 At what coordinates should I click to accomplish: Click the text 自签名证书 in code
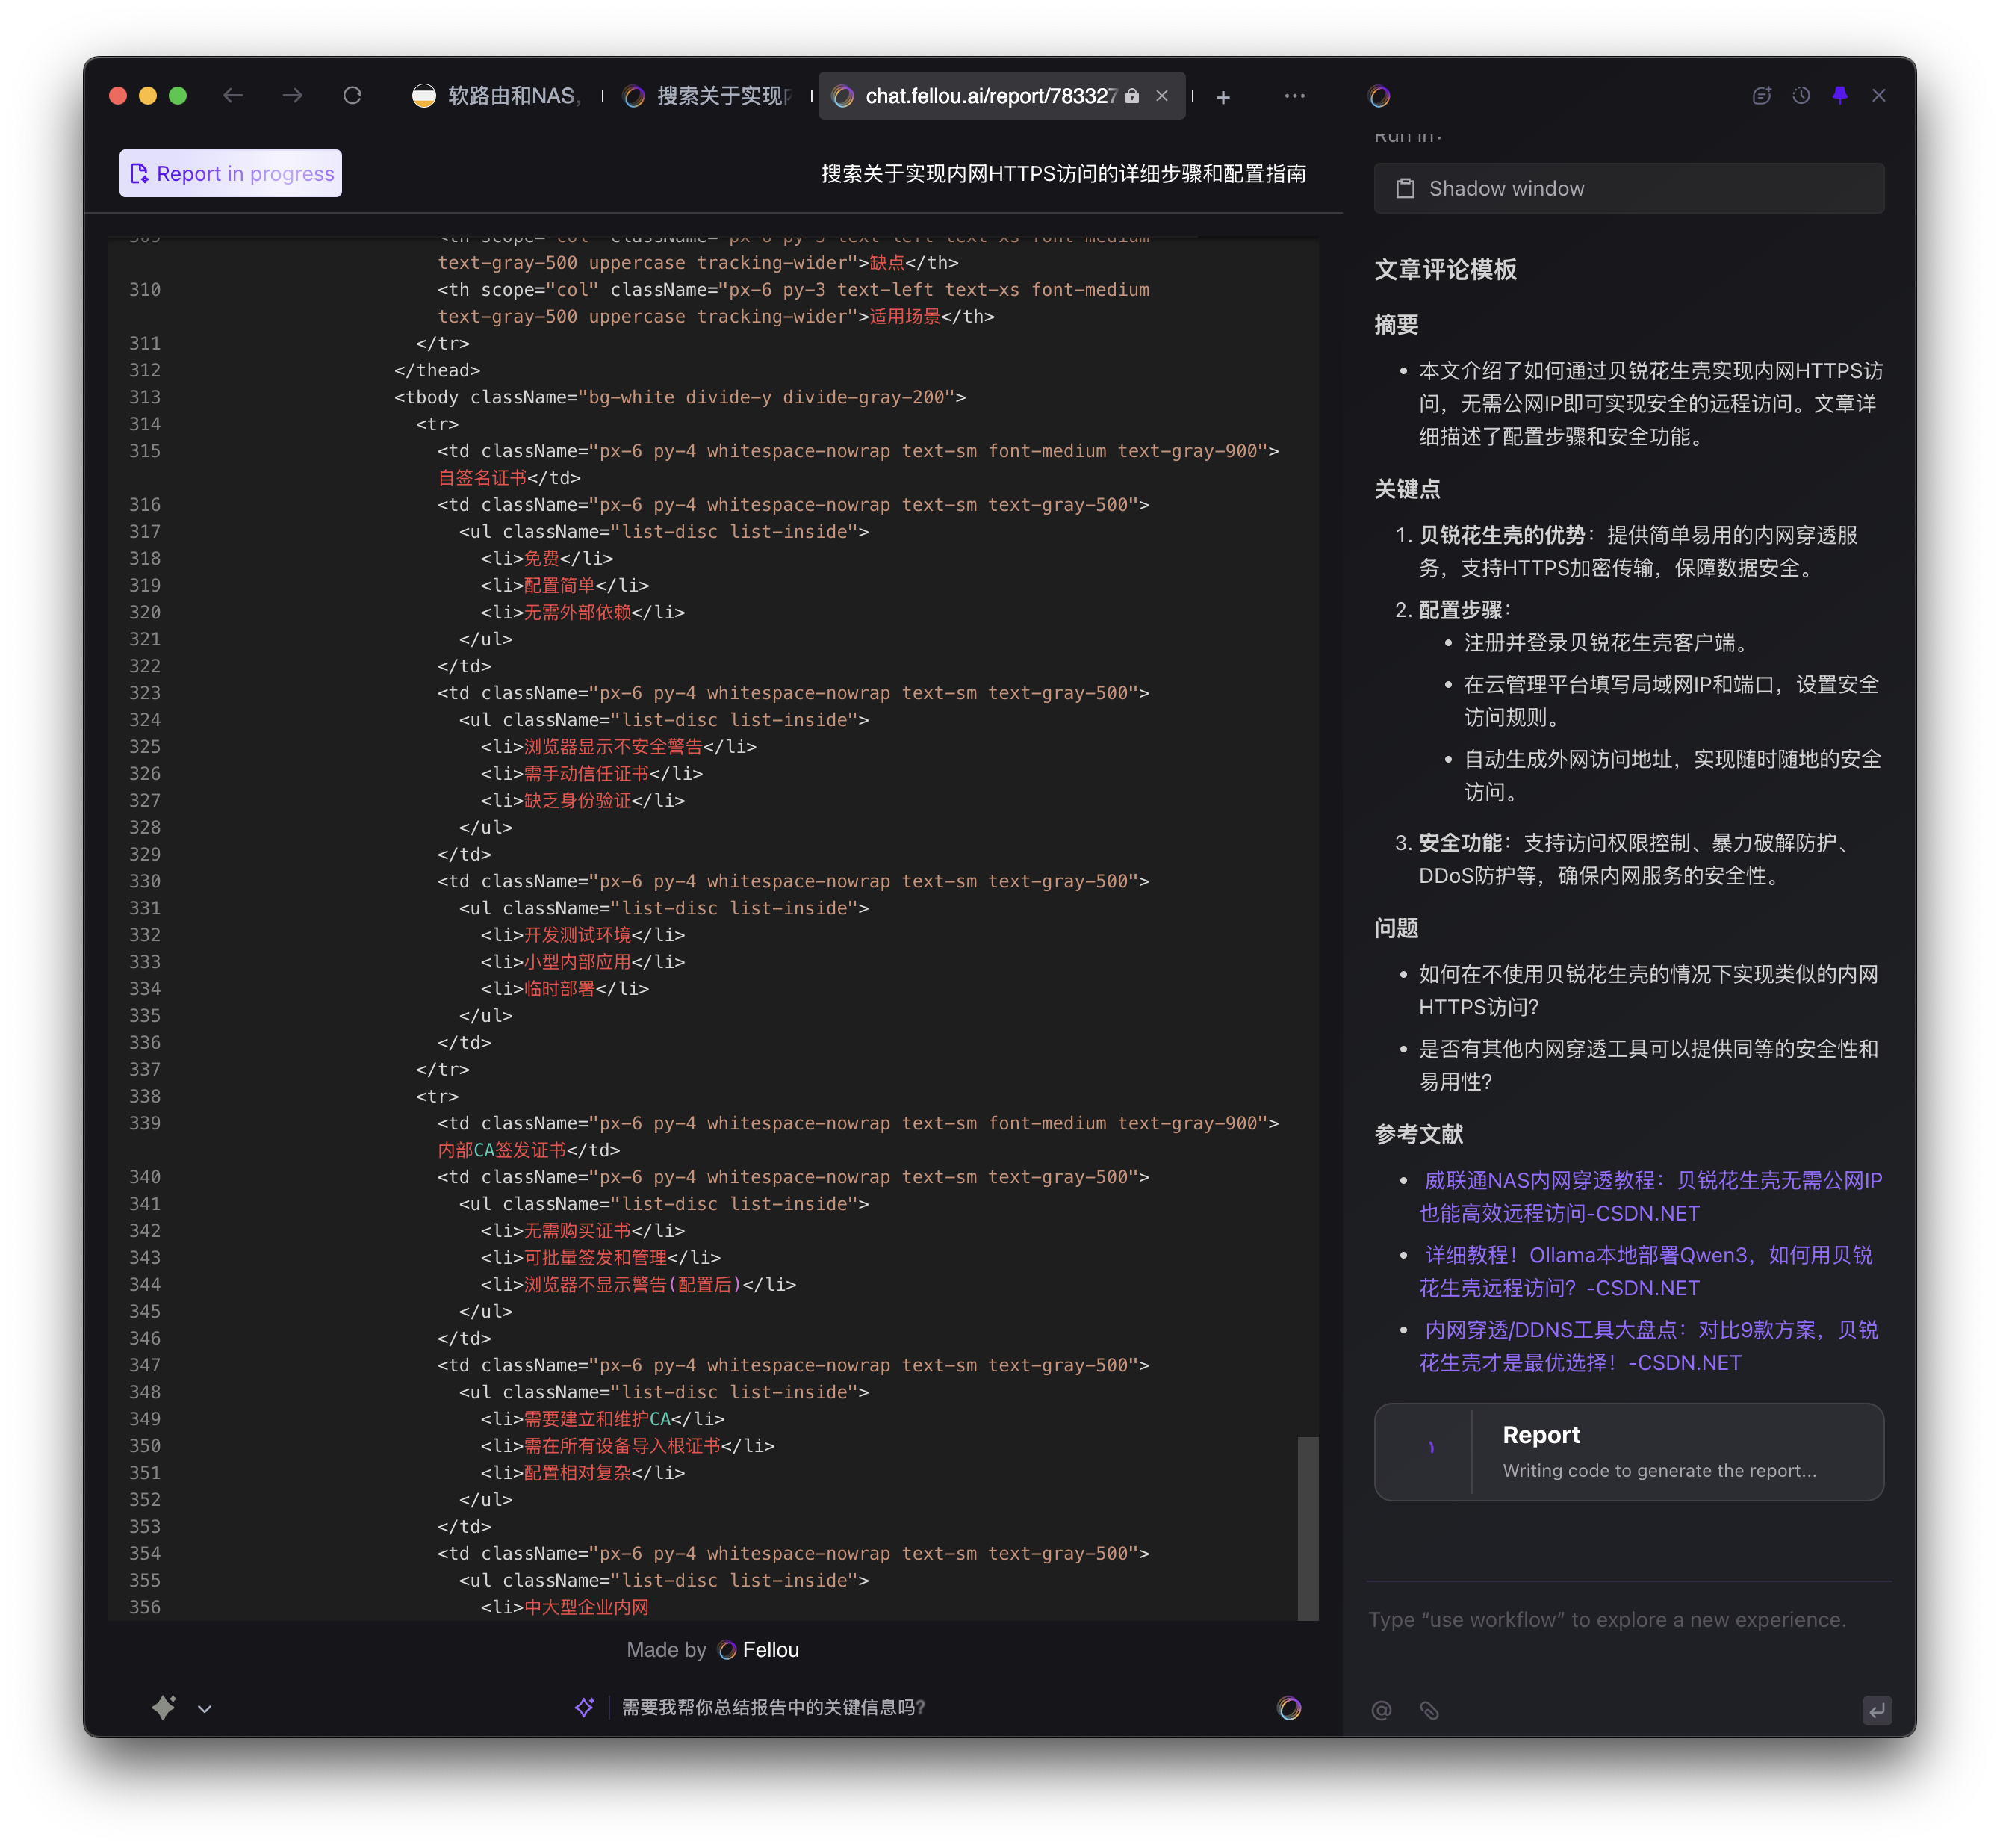[482, 478]
